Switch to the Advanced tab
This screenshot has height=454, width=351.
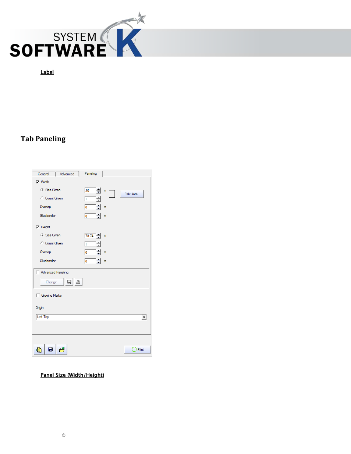tap(67, 174)
